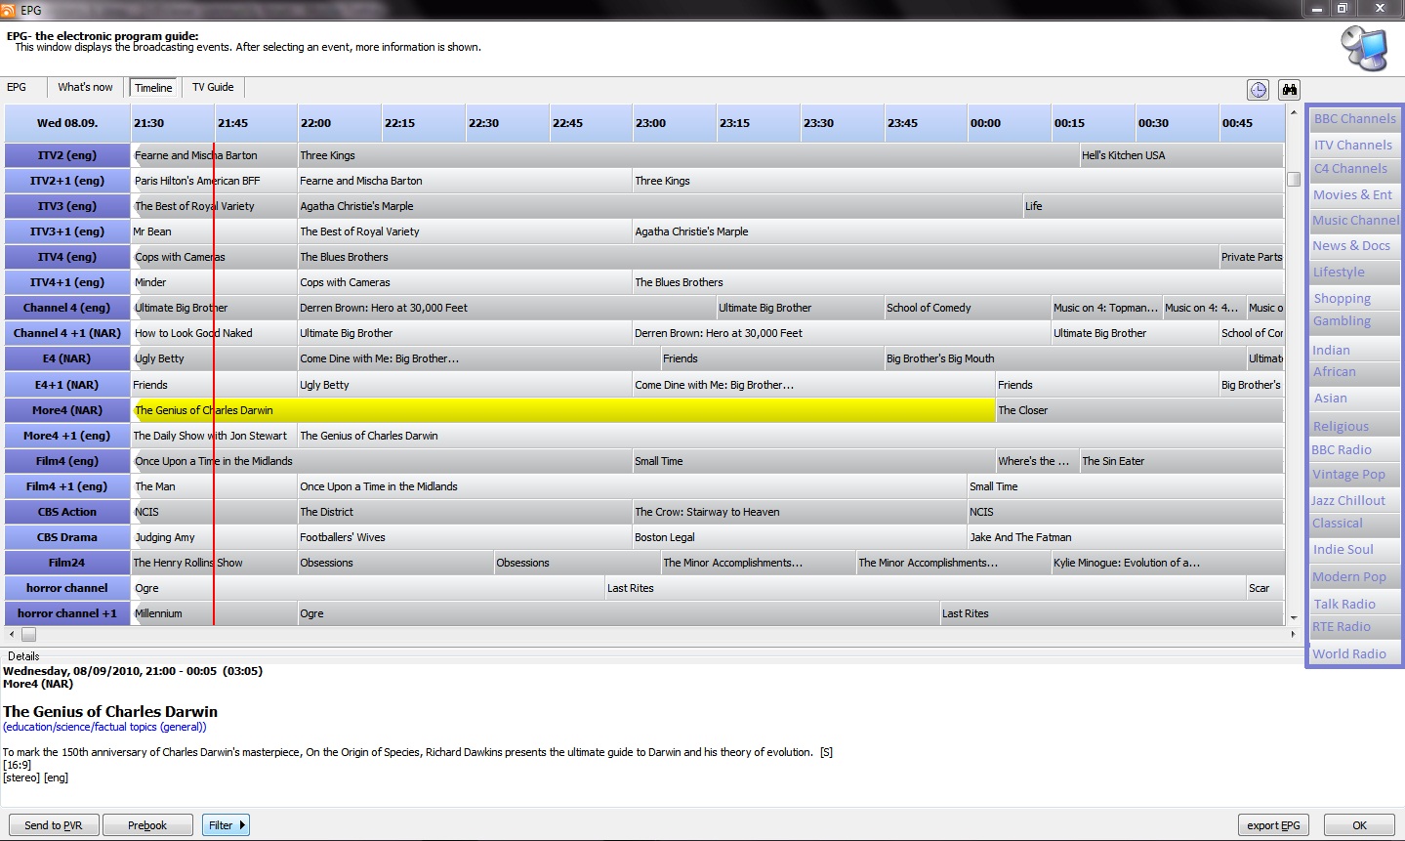Select the Modern Pop group
Viewport: 1405px width, 841px height.
point(1354,577)
